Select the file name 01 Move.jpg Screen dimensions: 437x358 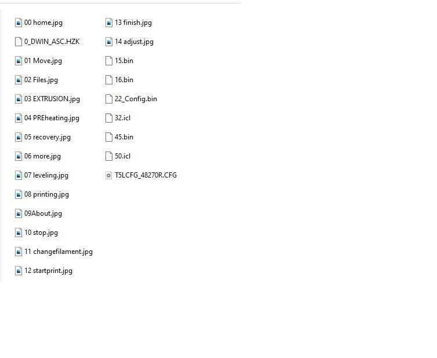point(43,61)
